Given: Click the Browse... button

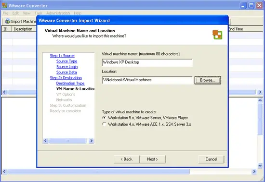Looking at the screenshot, I should coord(208,80).
